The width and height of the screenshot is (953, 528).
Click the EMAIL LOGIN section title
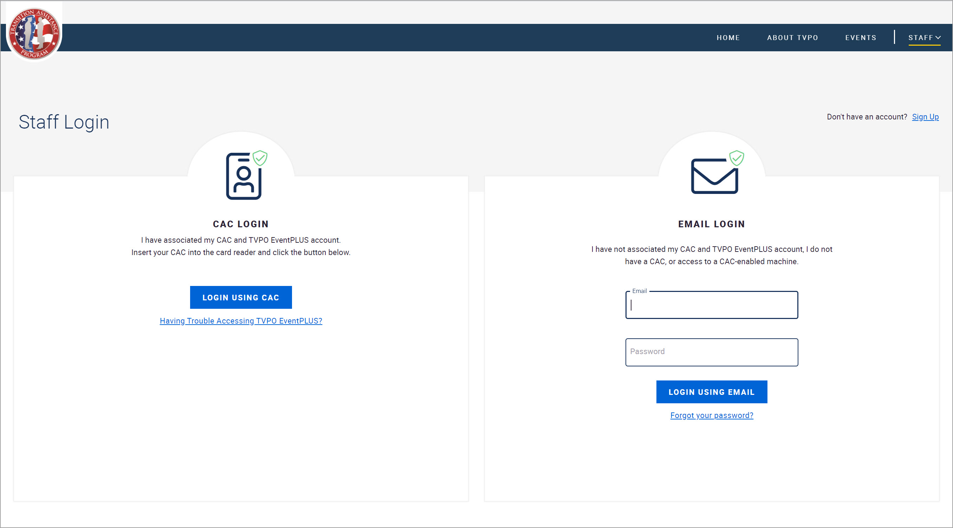click(712, 224)
